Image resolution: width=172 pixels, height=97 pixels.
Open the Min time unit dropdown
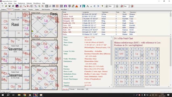coord(114,6)
